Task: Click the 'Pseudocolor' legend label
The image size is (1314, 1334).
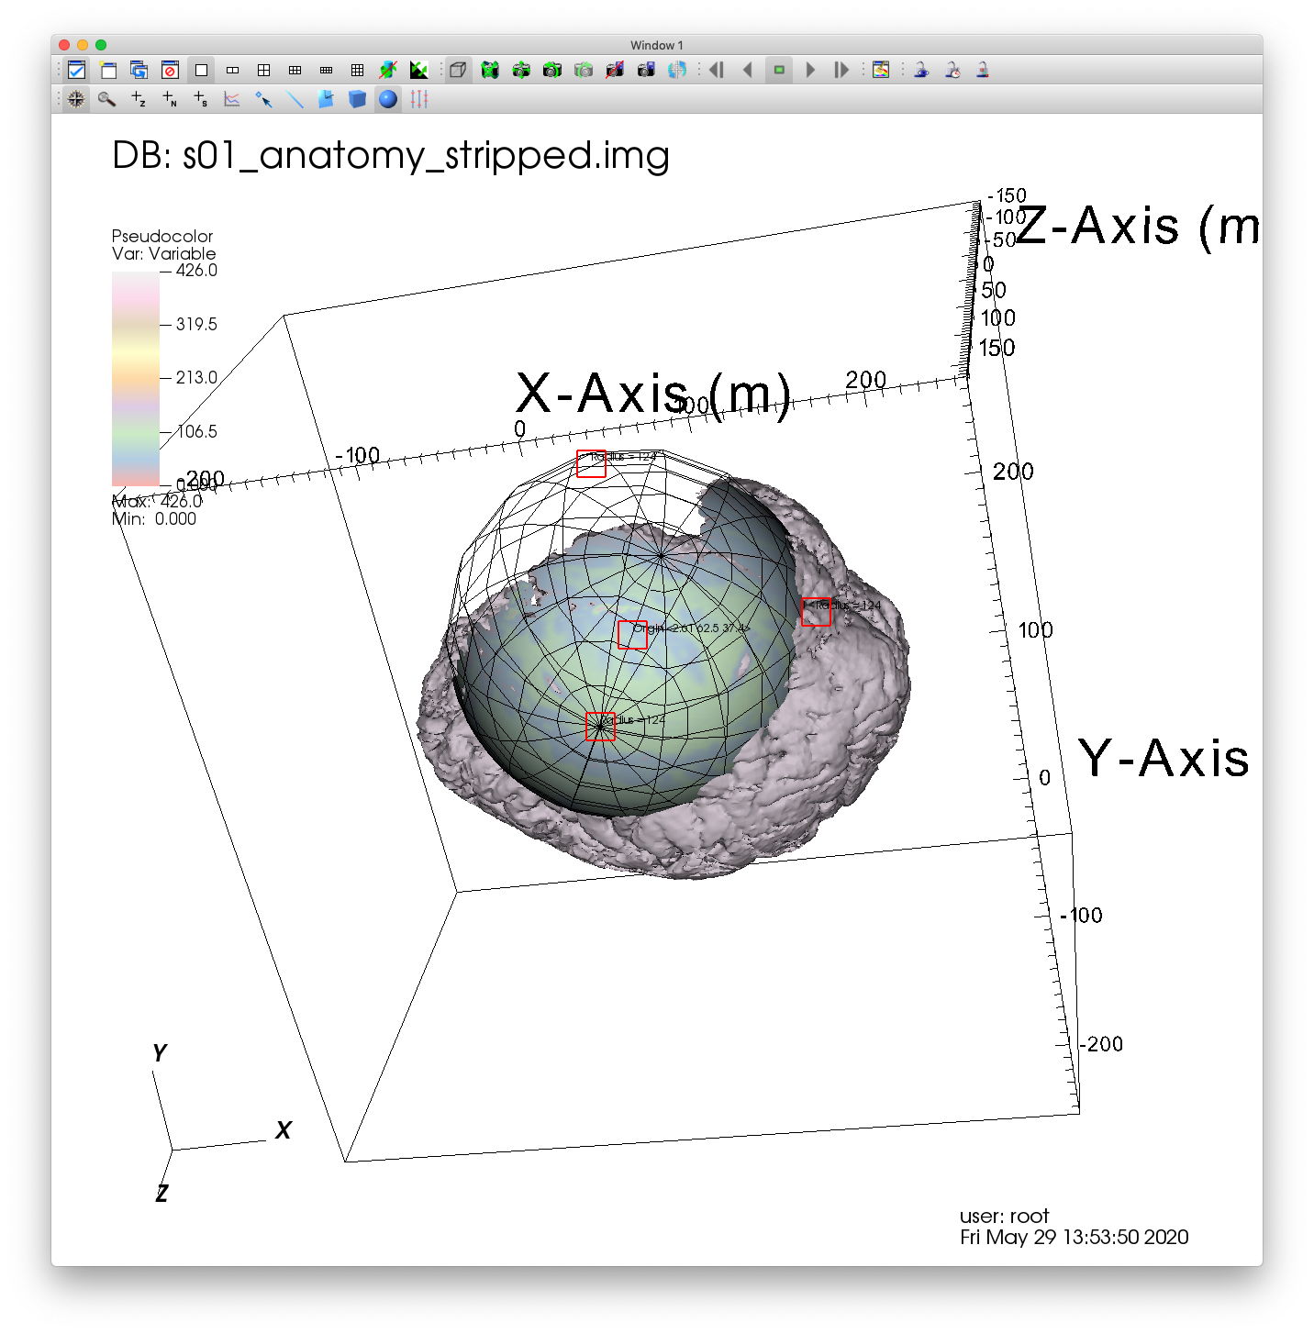Action: coord(162,236)
